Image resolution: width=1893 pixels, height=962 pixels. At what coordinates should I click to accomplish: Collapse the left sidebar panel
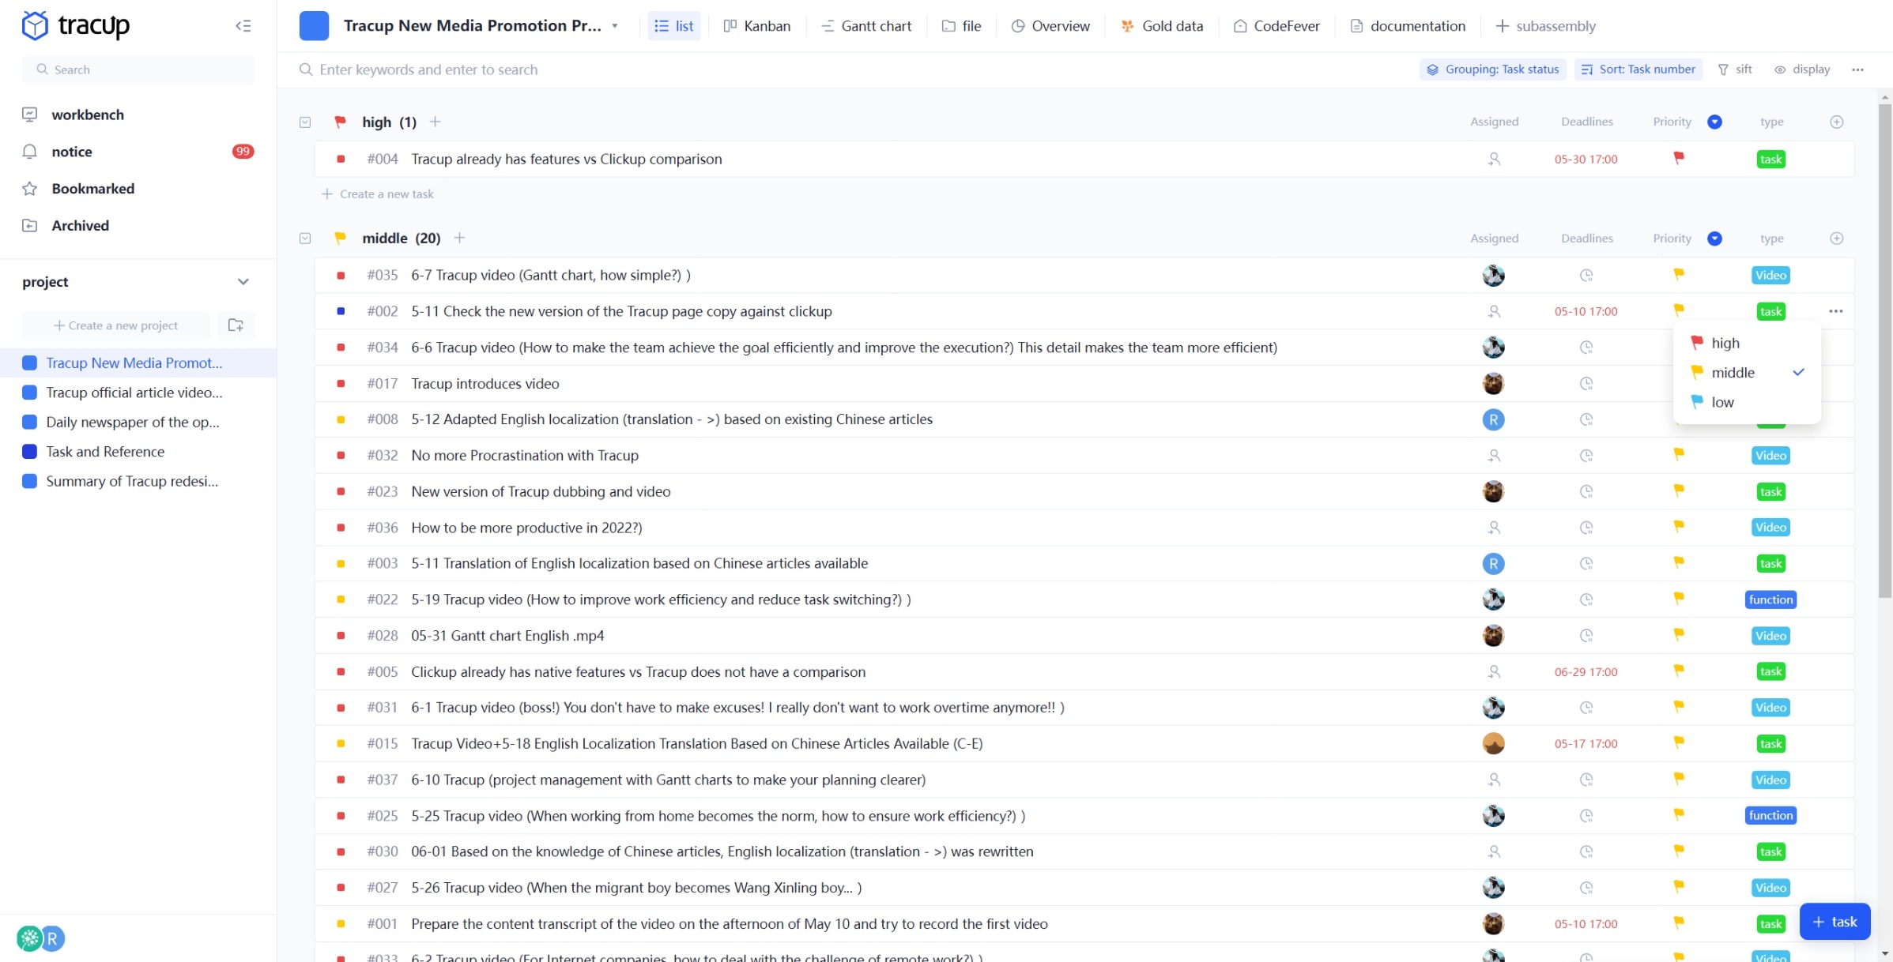tap(243, 26)
